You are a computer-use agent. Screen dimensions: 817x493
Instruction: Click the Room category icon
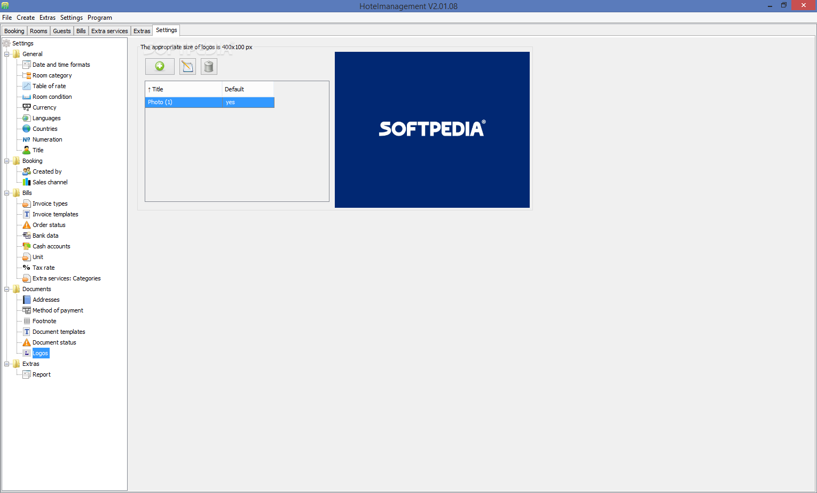tap(27, 75)
